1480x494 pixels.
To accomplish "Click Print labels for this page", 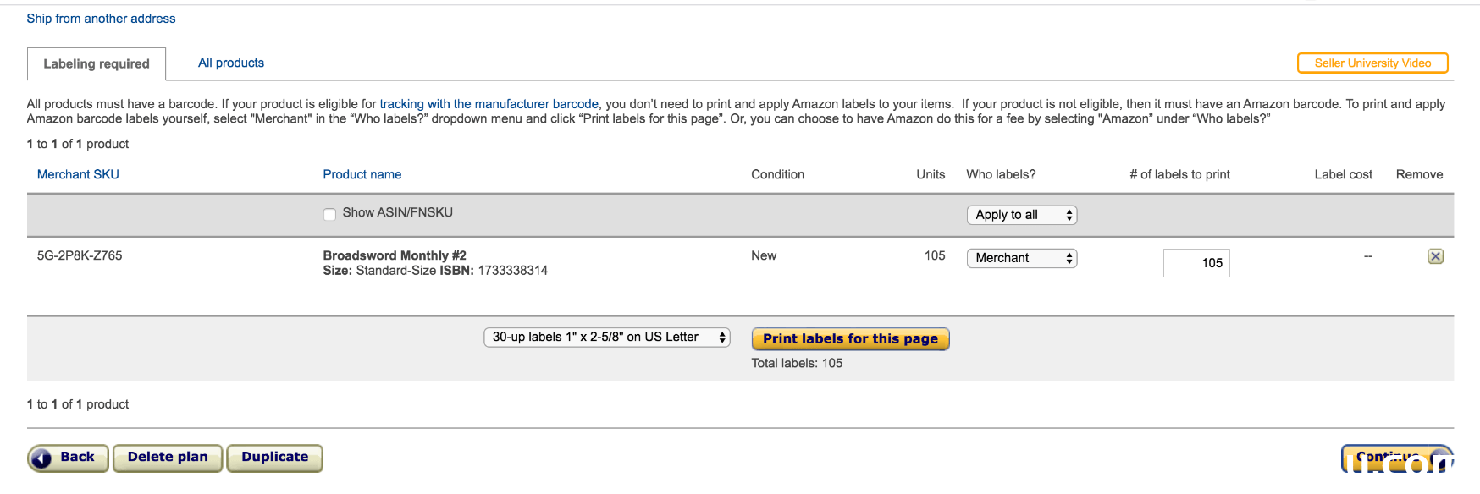I will (x=850, y=338).
